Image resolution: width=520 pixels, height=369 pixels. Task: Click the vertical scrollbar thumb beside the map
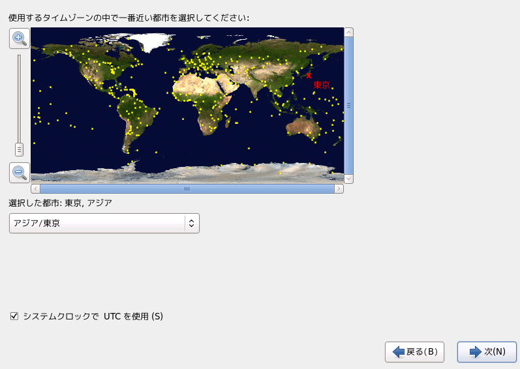point(348,105)
